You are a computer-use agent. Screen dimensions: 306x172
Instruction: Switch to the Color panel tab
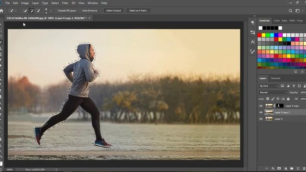[277, 21]
